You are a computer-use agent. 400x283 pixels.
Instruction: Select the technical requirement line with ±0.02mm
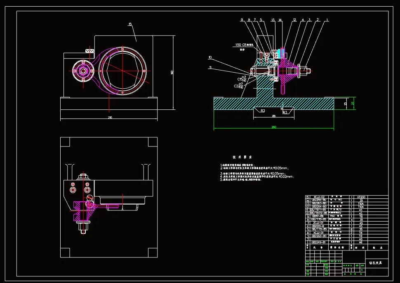(x=257, y=177)
